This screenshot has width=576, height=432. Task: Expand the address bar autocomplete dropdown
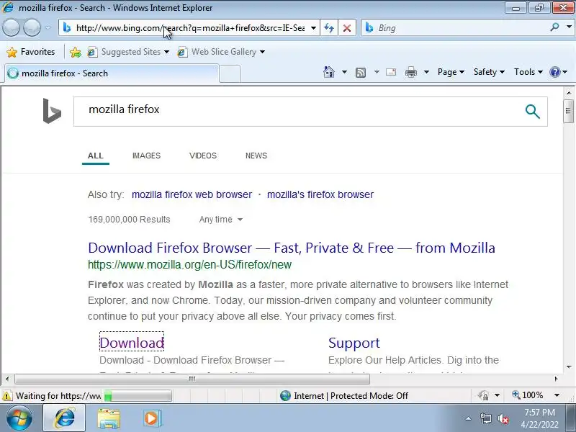[313, 28]
